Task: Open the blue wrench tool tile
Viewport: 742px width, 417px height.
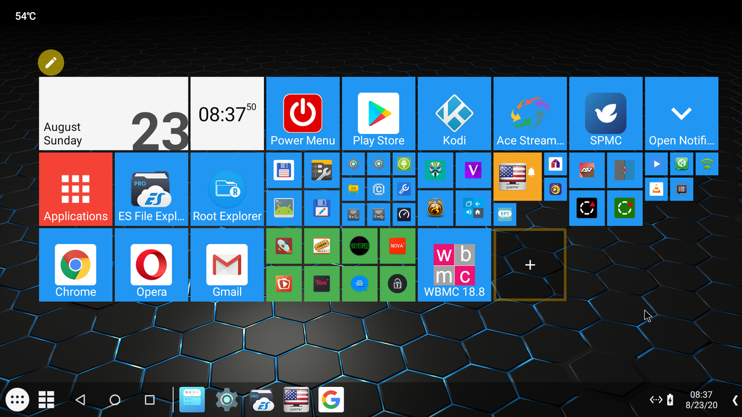Action: [x=404, y=189]
